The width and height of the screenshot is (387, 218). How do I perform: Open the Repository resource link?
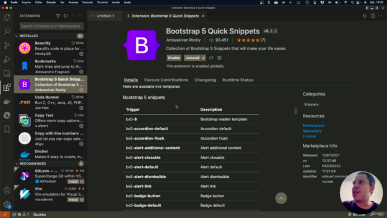point(312,131)
